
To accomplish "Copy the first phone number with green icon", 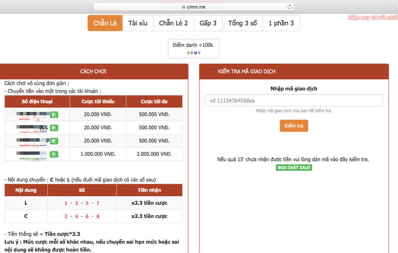I will 54,115.
